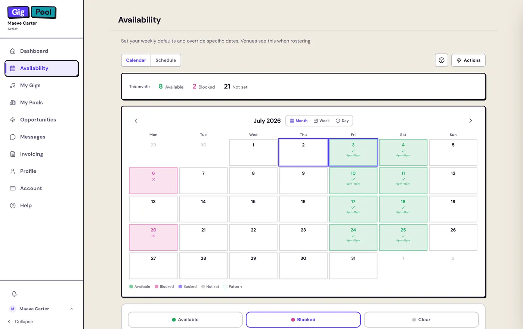Select Month calendar view
Screen dimensions: 523x329
pos(298,121)
